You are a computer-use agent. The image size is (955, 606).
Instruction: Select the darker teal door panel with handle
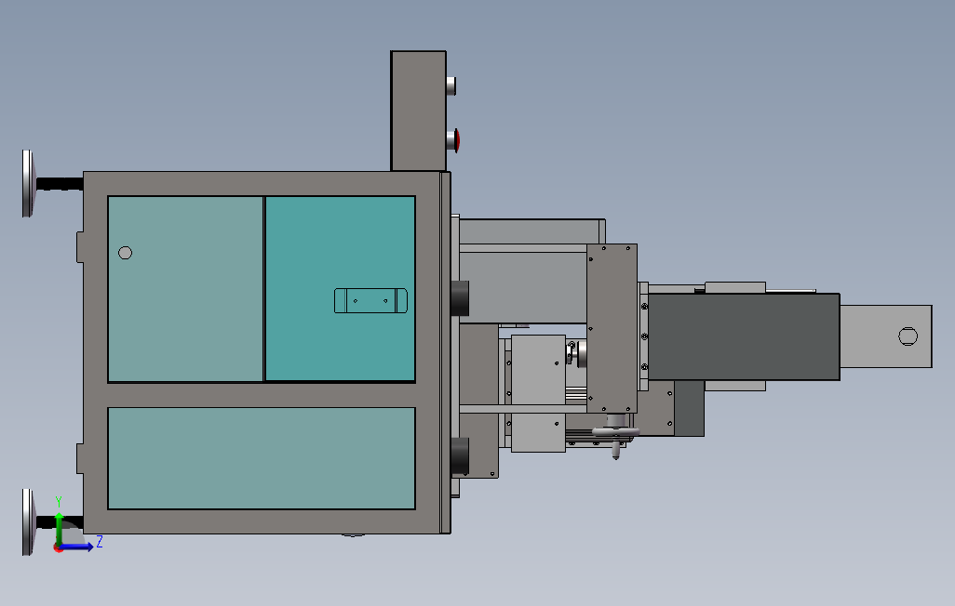341,289
